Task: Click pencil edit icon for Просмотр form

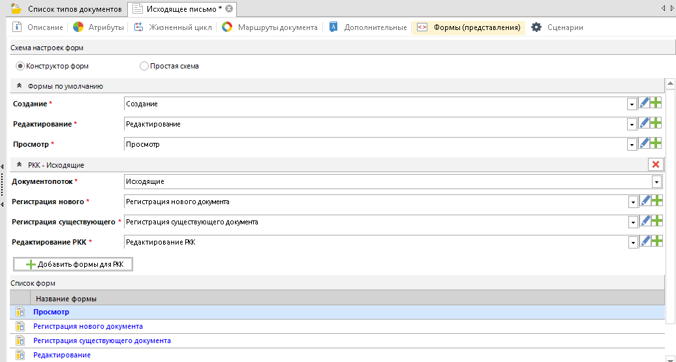Action: (644, 143)
